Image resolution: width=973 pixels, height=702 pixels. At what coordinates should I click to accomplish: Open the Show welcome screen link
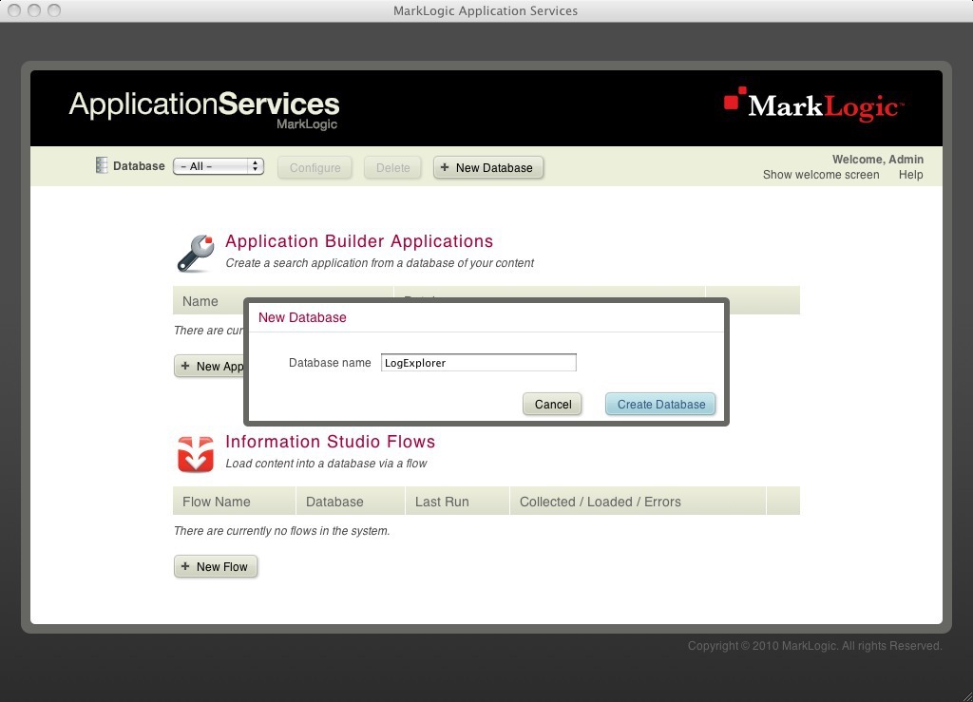point(820,175)
